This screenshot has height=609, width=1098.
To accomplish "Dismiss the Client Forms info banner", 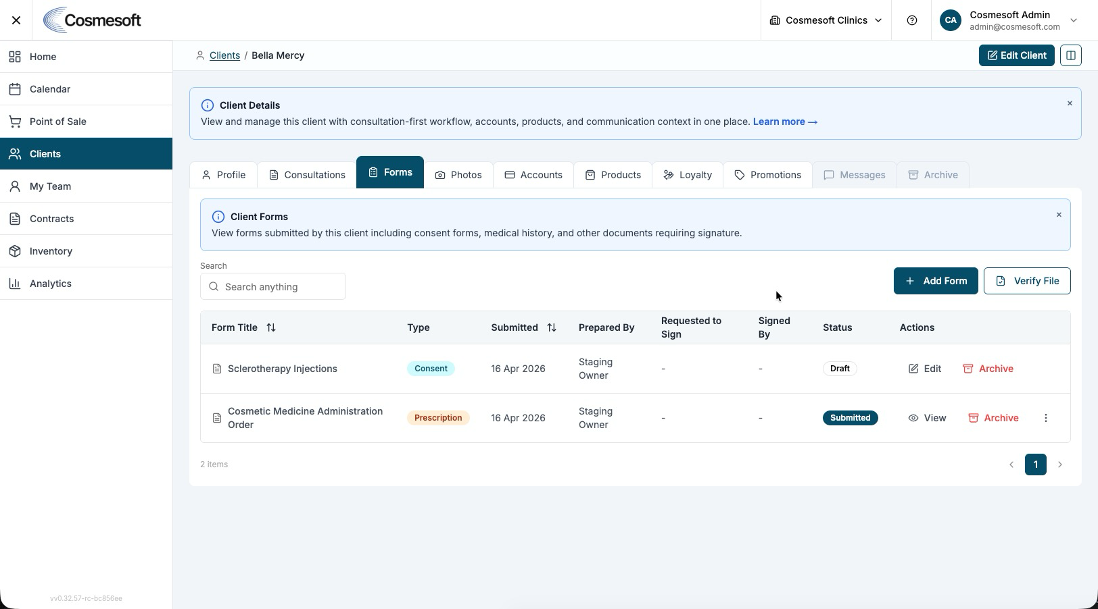I will tap(1059, 215).
